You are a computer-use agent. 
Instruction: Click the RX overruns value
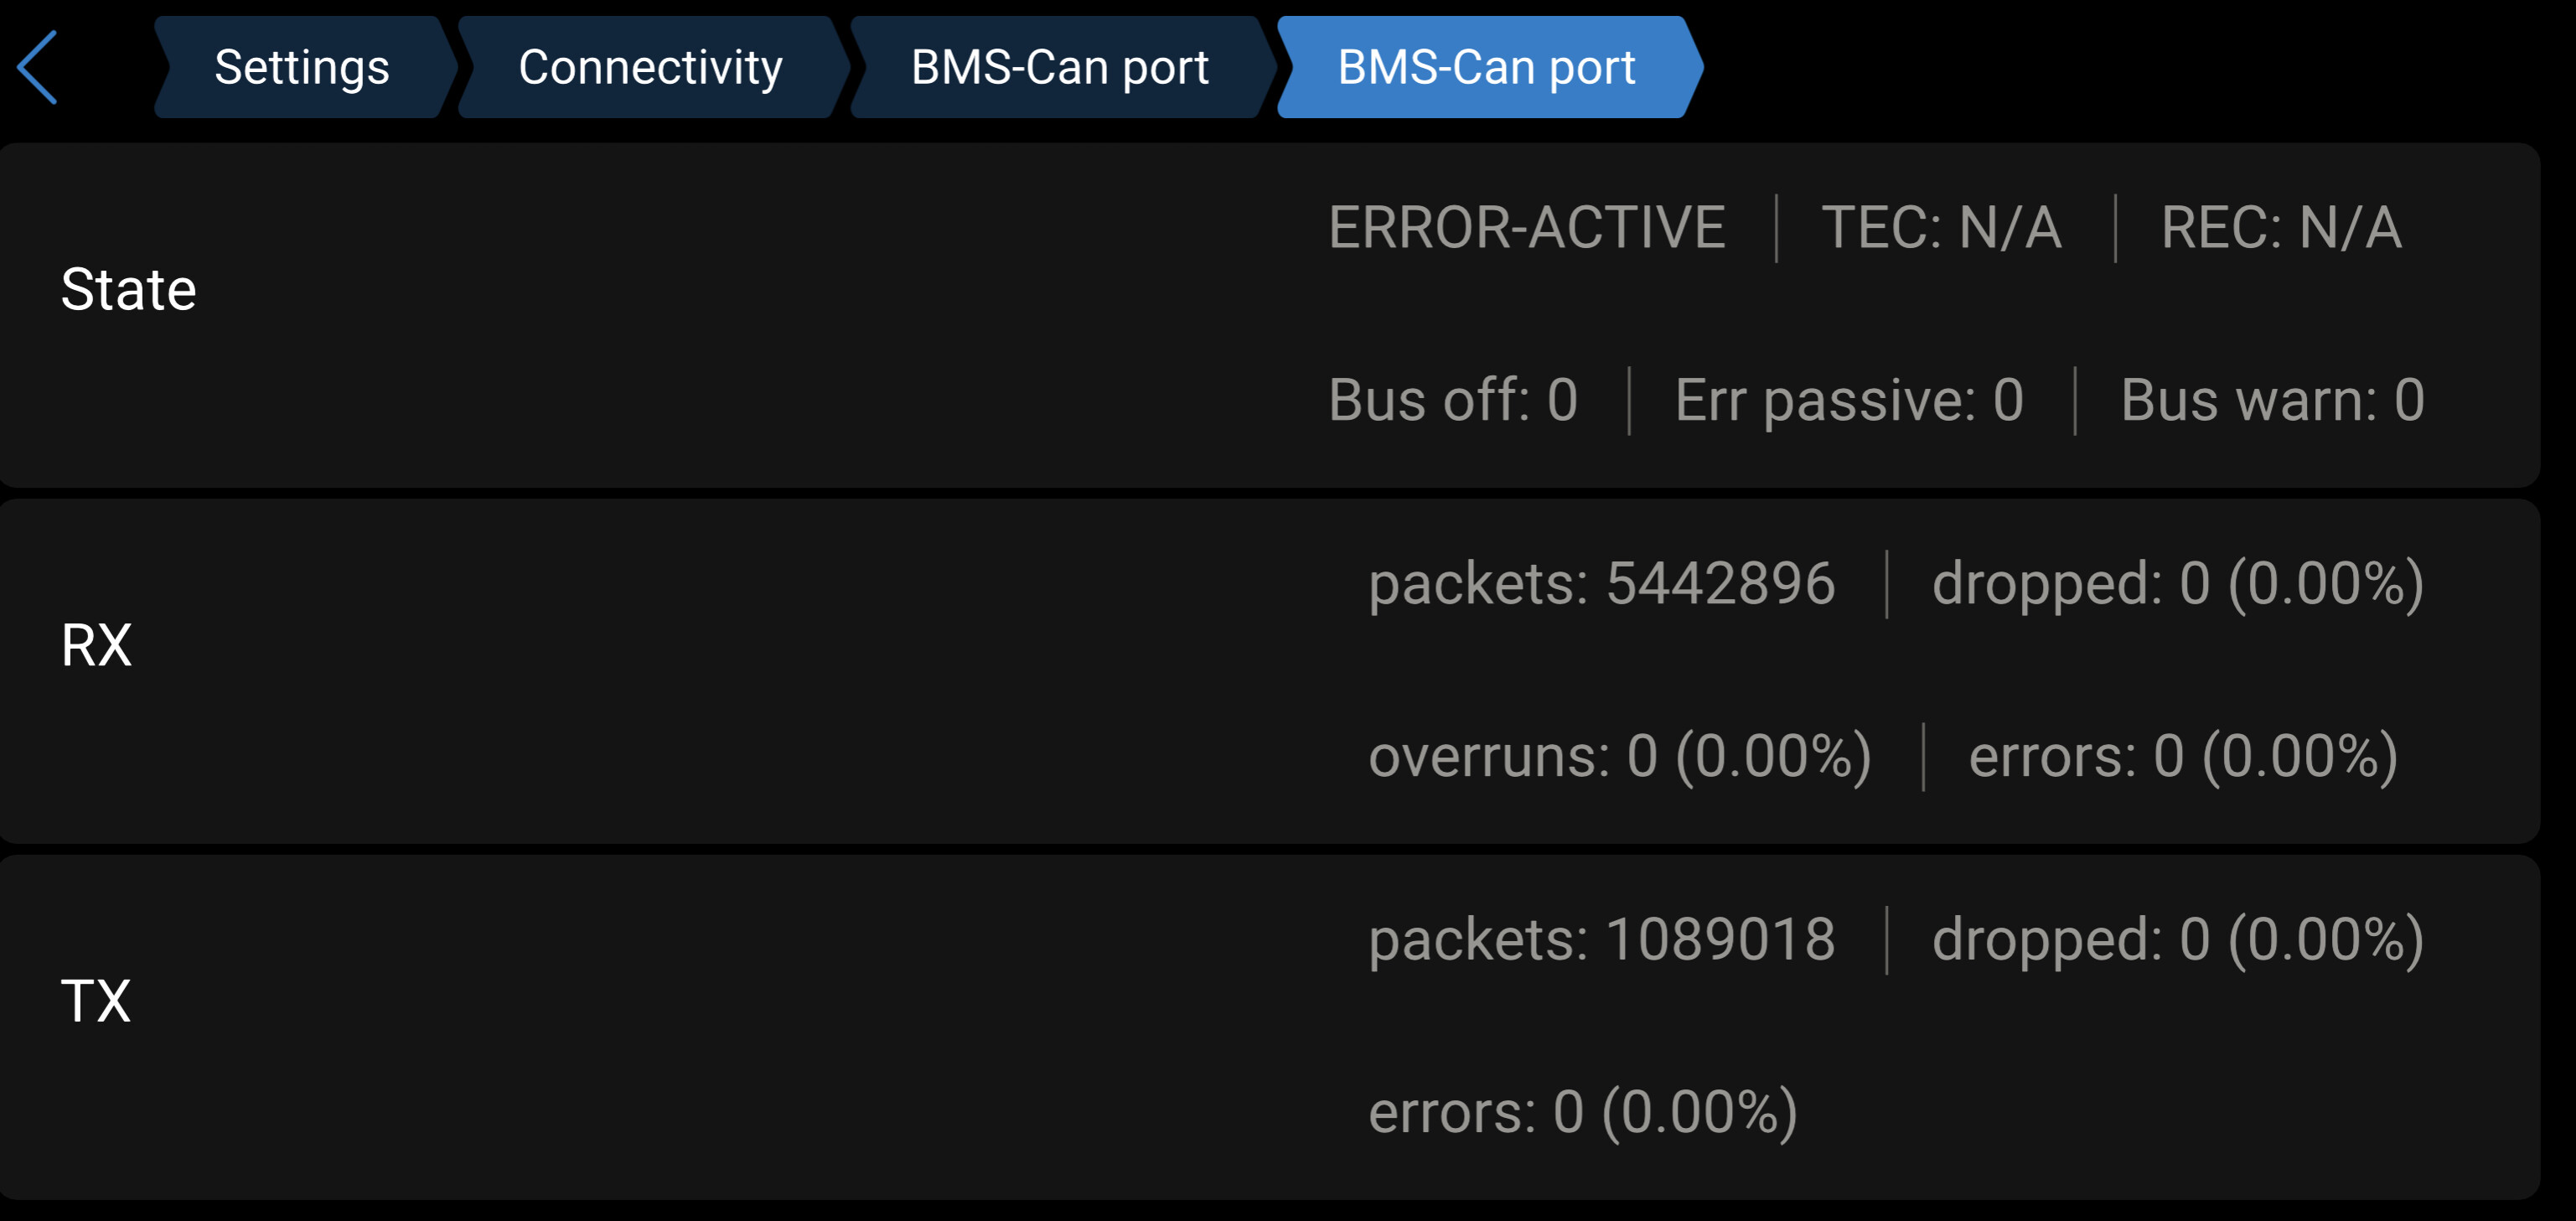1619,756
